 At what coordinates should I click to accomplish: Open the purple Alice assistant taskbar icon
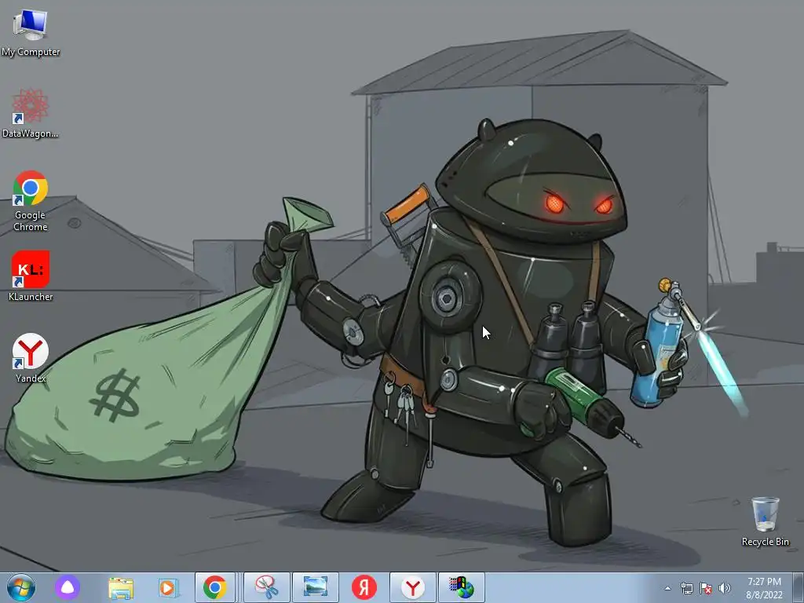point(68,587)
